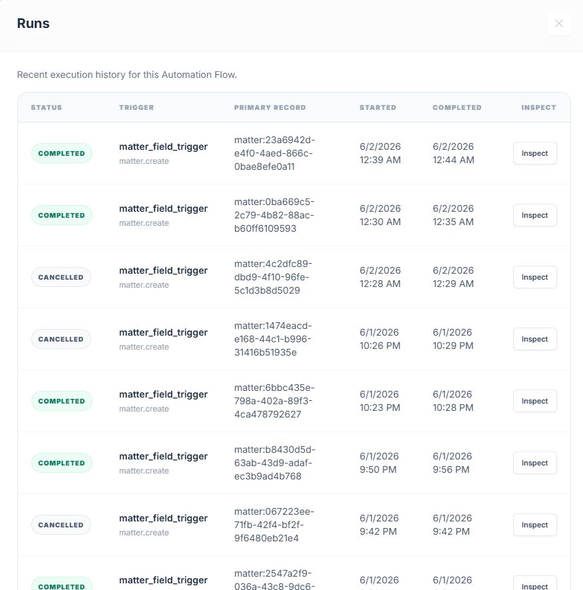Click completed time 6/1/2026 9:56 PM

tap(452, 463)
